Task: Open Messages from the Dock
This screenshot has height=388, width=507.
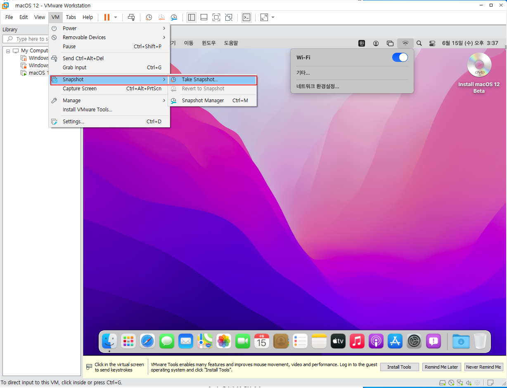Action: (x=166, y=341)
